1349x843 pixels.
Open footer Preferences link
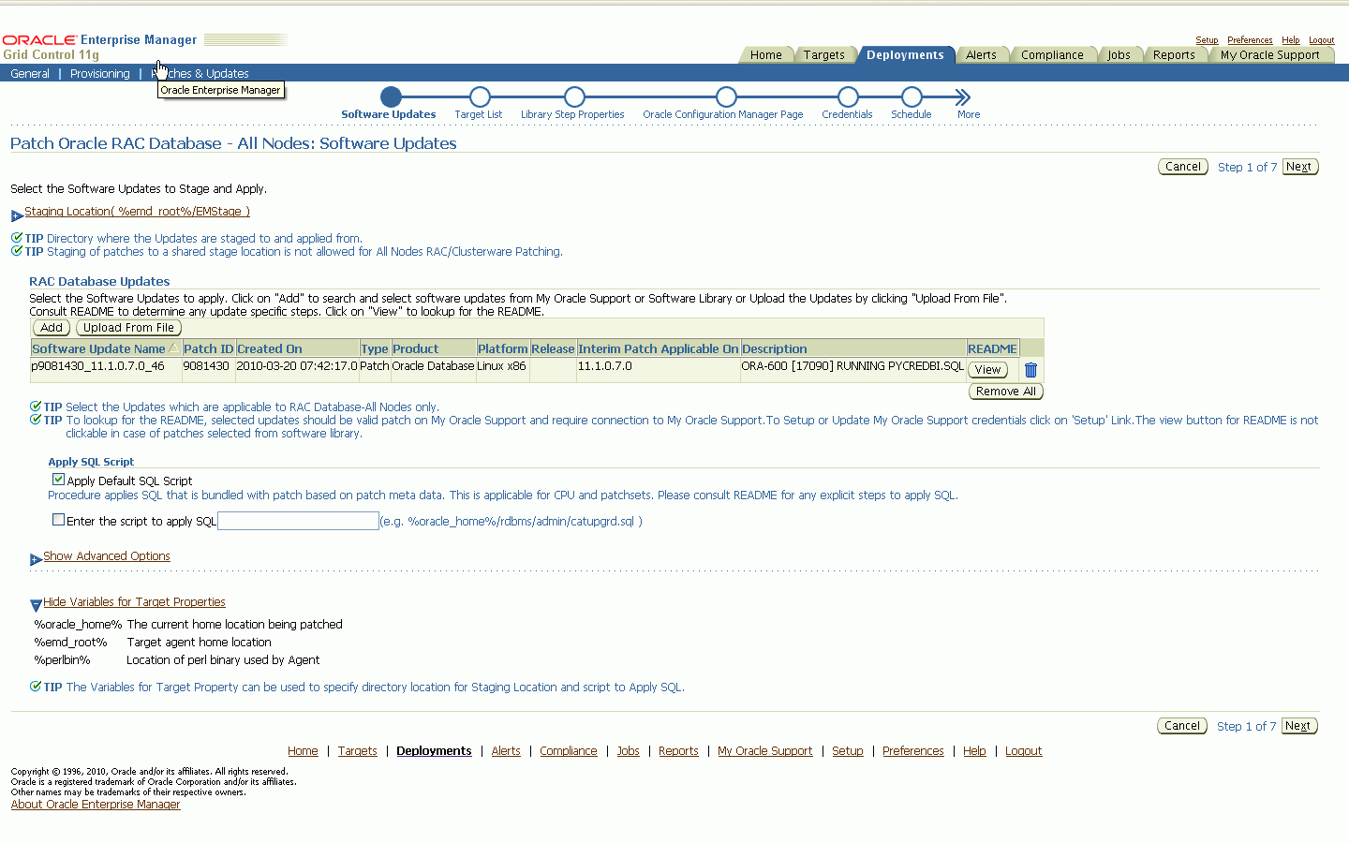[x=912, y=751]
